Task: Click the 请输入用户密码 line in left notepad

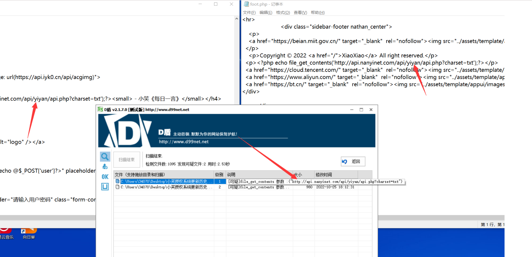Action: tap(48, 199)
